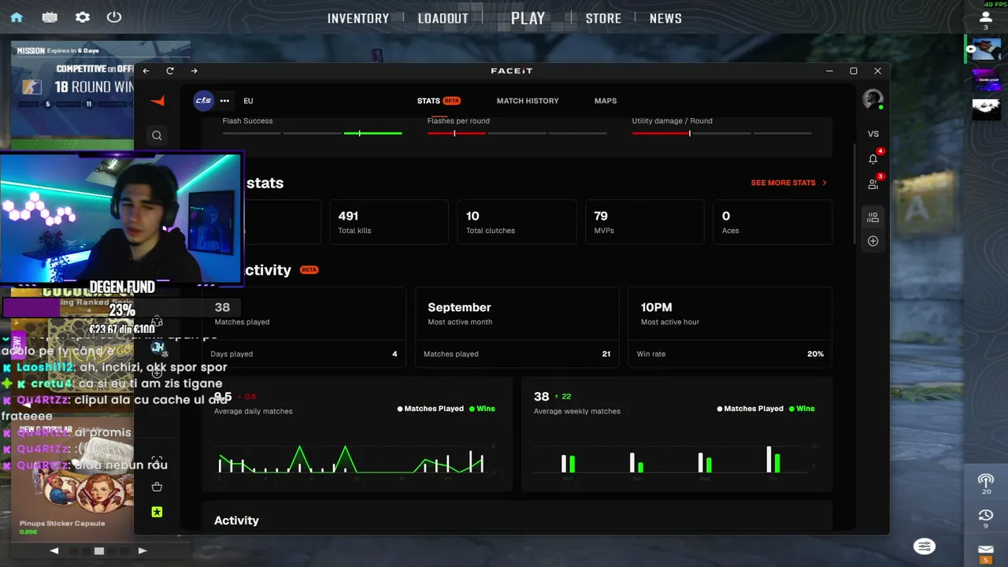The width and height of the screenshot is (1008, 567).
Task: Click the CS2 quit power icon
Action: (114, 17)
